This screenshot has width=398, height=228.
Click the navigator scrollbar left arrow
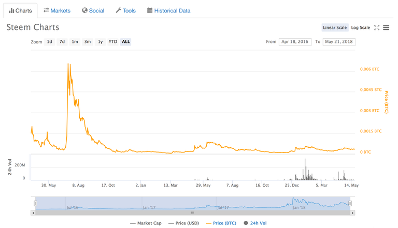click(x=33, y=213)
